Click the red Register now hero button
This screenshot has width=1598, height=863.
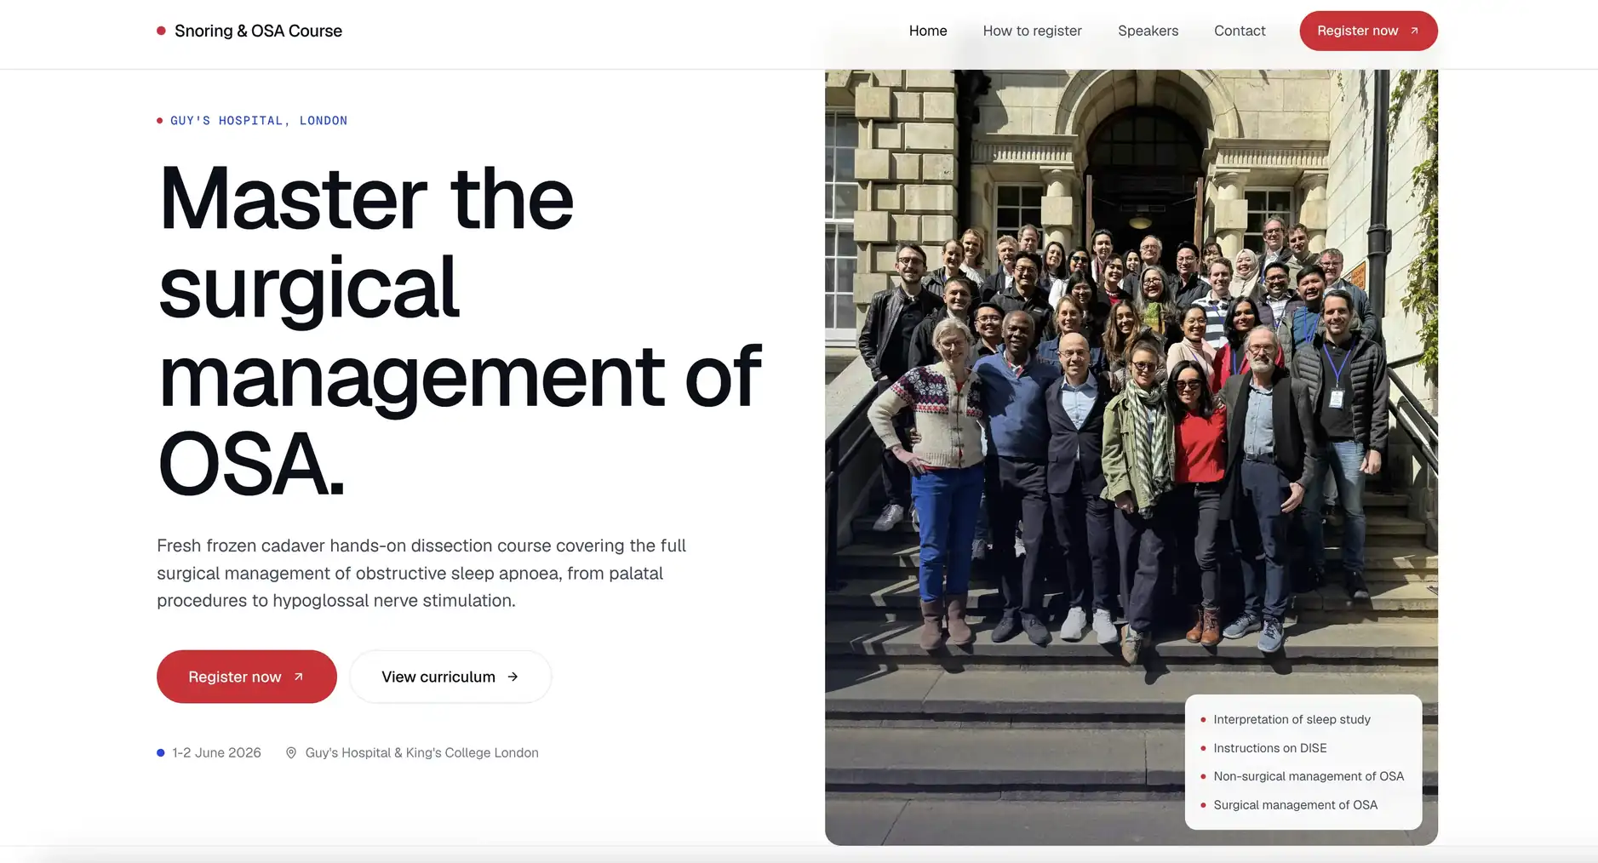click(x=247, y=677)
